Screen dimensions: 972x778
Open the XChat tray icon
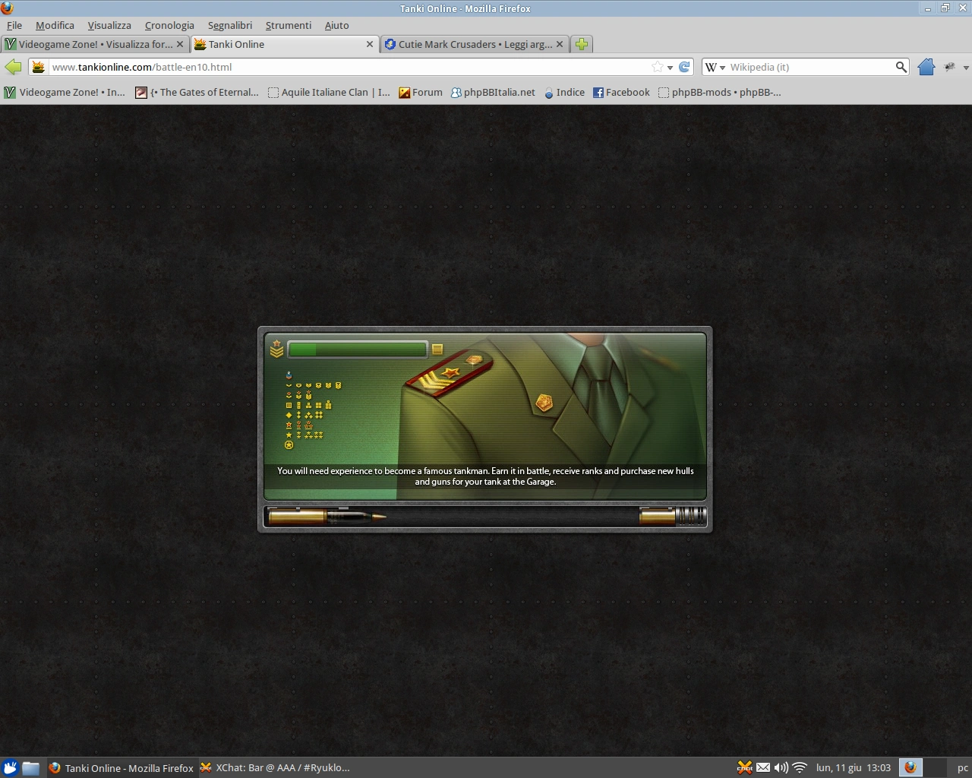pos(745,767)
